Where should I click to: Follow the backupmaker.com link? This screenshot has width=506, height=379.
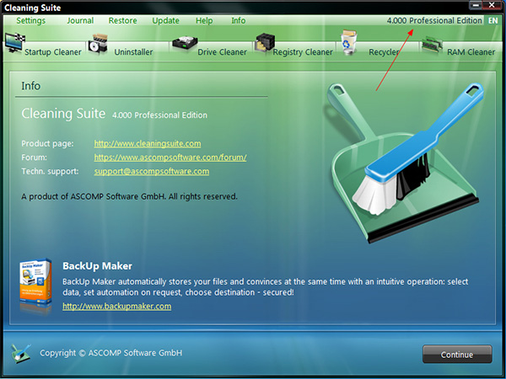116,306
